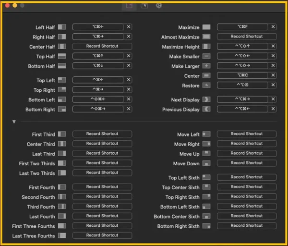
Task: Clear the Maximize shortcut
Action: [273, 27]
